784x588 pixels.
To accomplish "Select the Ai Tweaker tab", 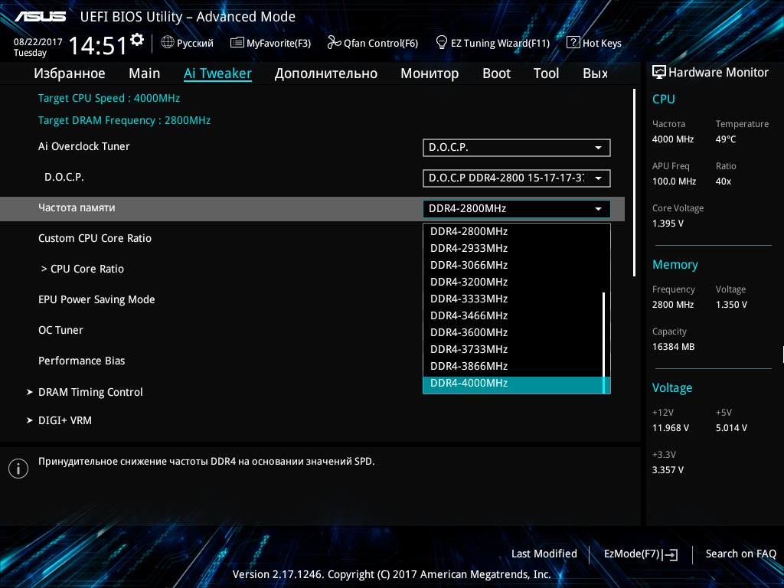I will 217,73.
